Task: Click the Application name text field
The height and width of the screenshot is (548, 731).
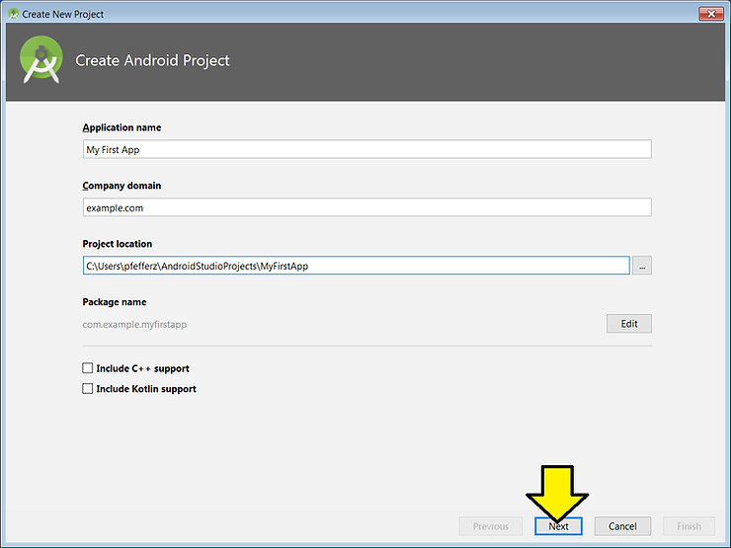Action: (x=366, y=149)
